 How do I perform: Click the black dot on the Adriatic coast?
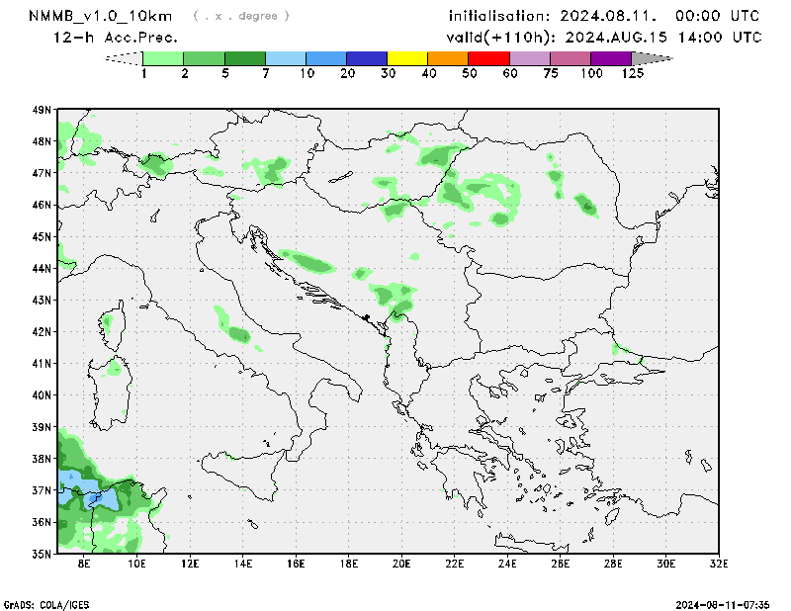[366, 317]
